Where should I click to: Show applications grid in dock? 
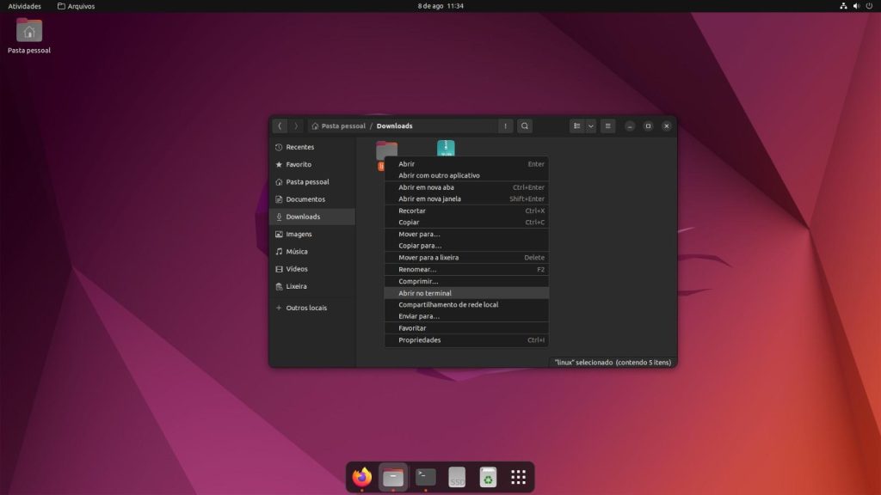tap(518, 476)
